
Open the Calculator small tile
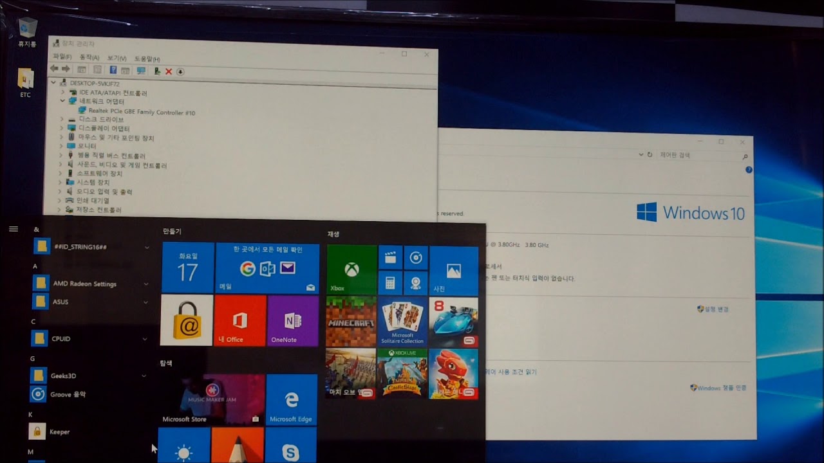coord(389,282)
